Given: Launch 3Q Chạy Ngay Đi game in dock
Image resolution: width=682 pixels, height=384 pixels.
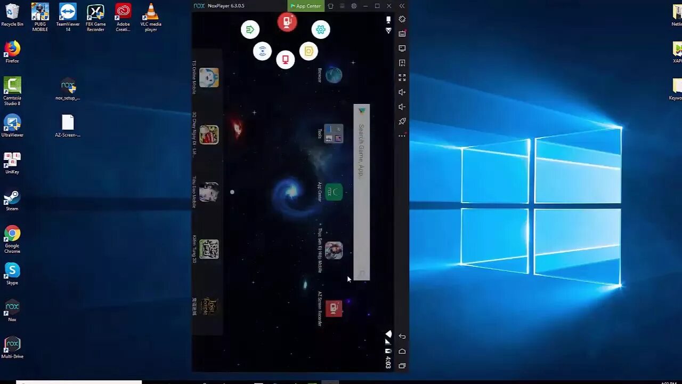Looking at the screenshot, I should click(209, 134).
